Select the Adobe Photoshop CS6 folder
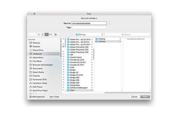Viewport: 177px width, 113px height. [x=80, y=52]
